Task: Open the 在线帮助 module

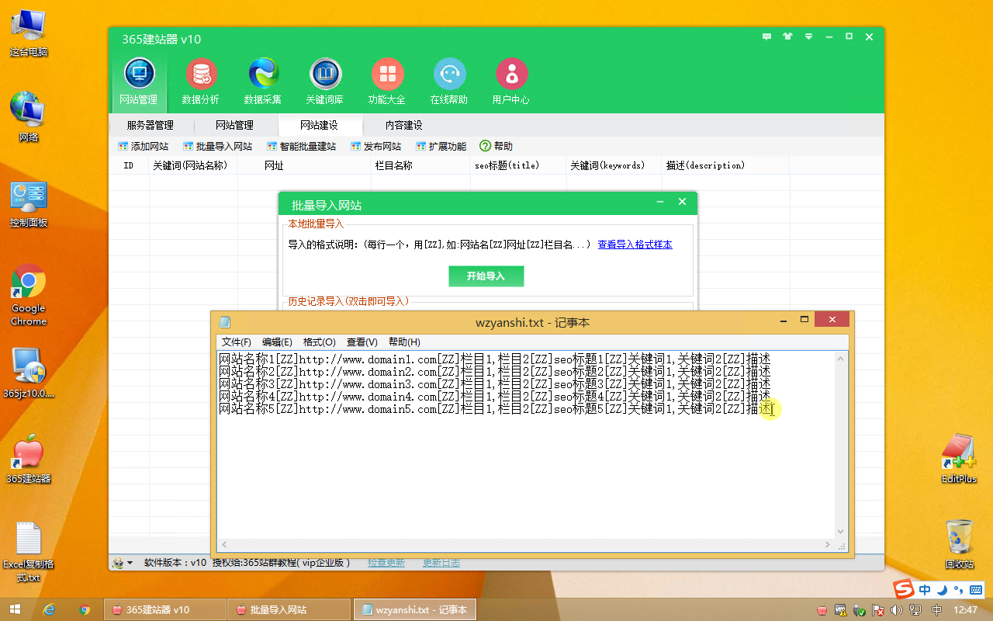Action: [449, 82]
